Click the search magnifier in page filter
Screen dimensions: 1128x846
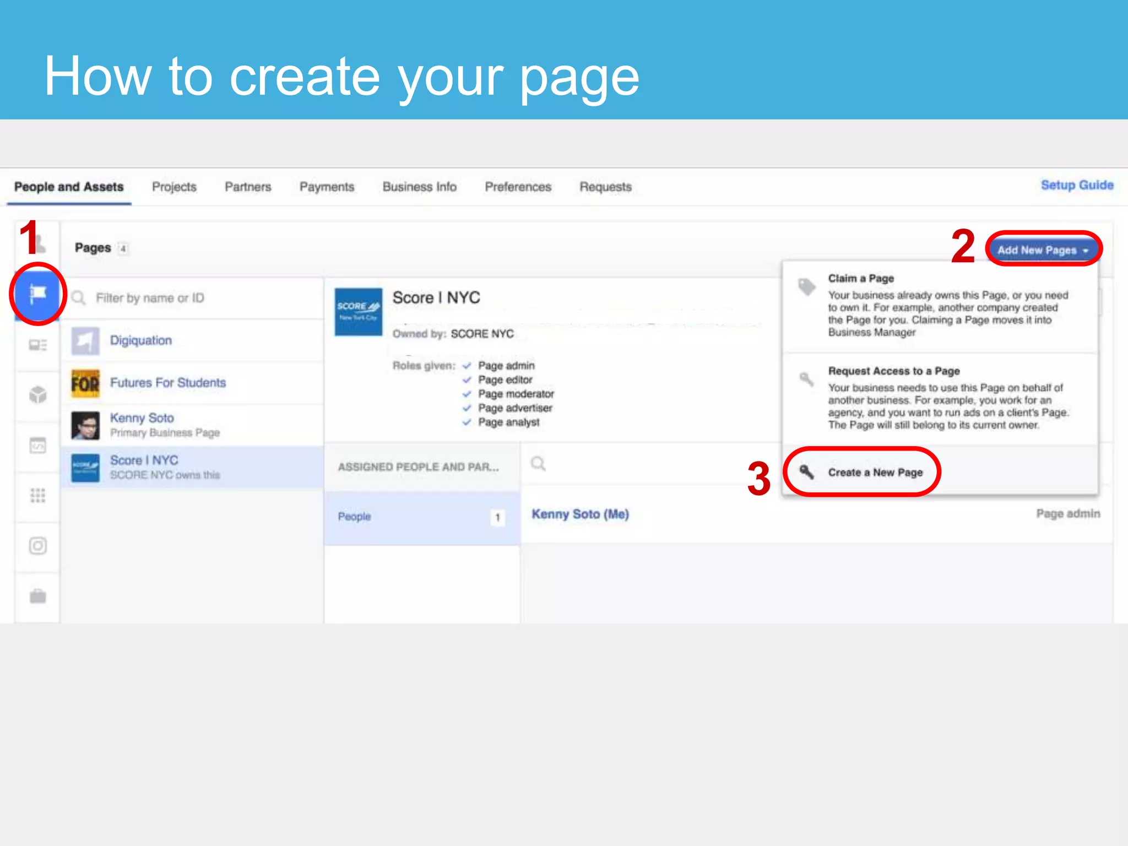[79, 298]
